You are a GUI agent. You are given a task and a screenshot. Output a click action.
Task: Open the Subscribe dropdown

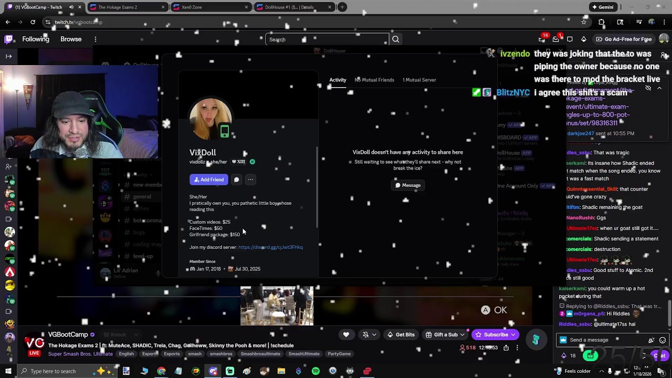point(495,334)
